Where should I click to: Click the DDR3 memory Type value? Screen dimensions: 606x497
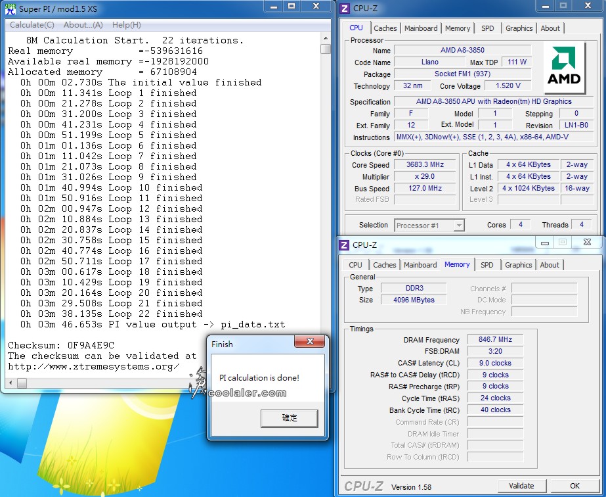pyautogui.click(x=414, y=288)
